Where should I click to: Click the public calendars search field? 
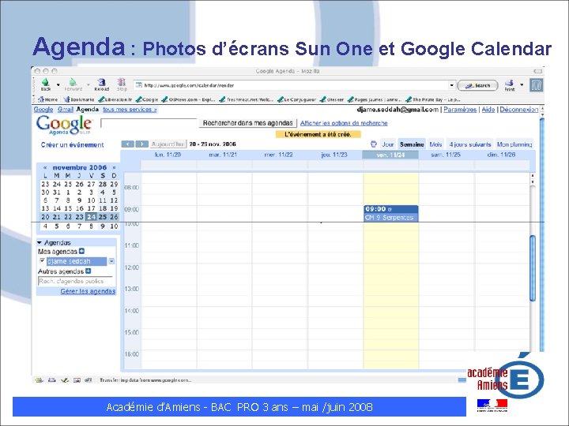(x=75, y=281)
